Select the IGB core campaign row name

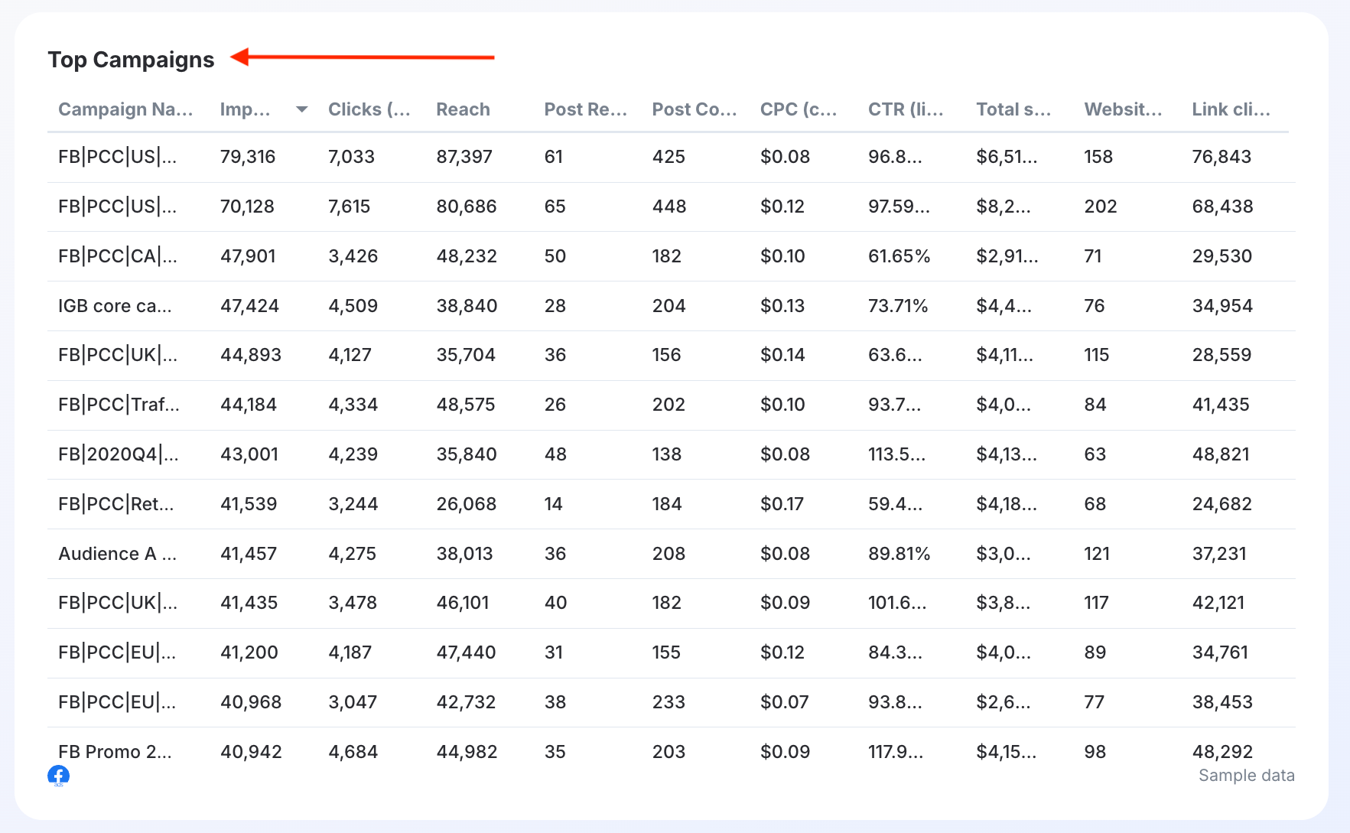[115, 306]
